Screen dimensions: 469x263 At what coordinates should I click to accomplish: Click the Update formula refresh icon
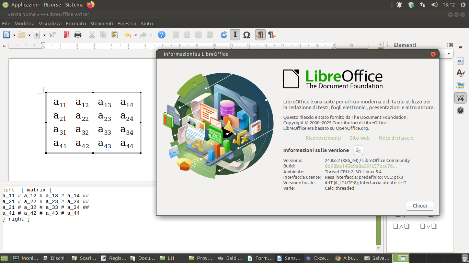tap(224, 35)
